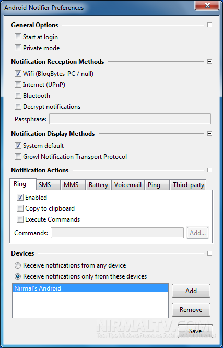
Task: Select Nirmal's Android in device list
Action: coord(90,288)
